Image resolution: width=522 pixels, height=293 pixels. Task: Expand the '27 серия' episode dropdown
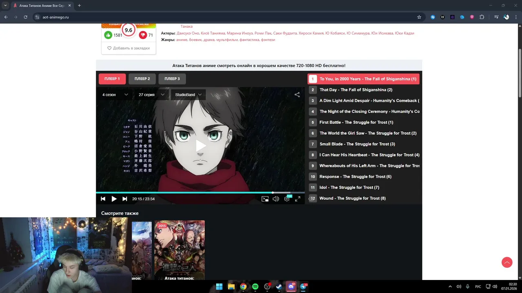coord(152,94)
